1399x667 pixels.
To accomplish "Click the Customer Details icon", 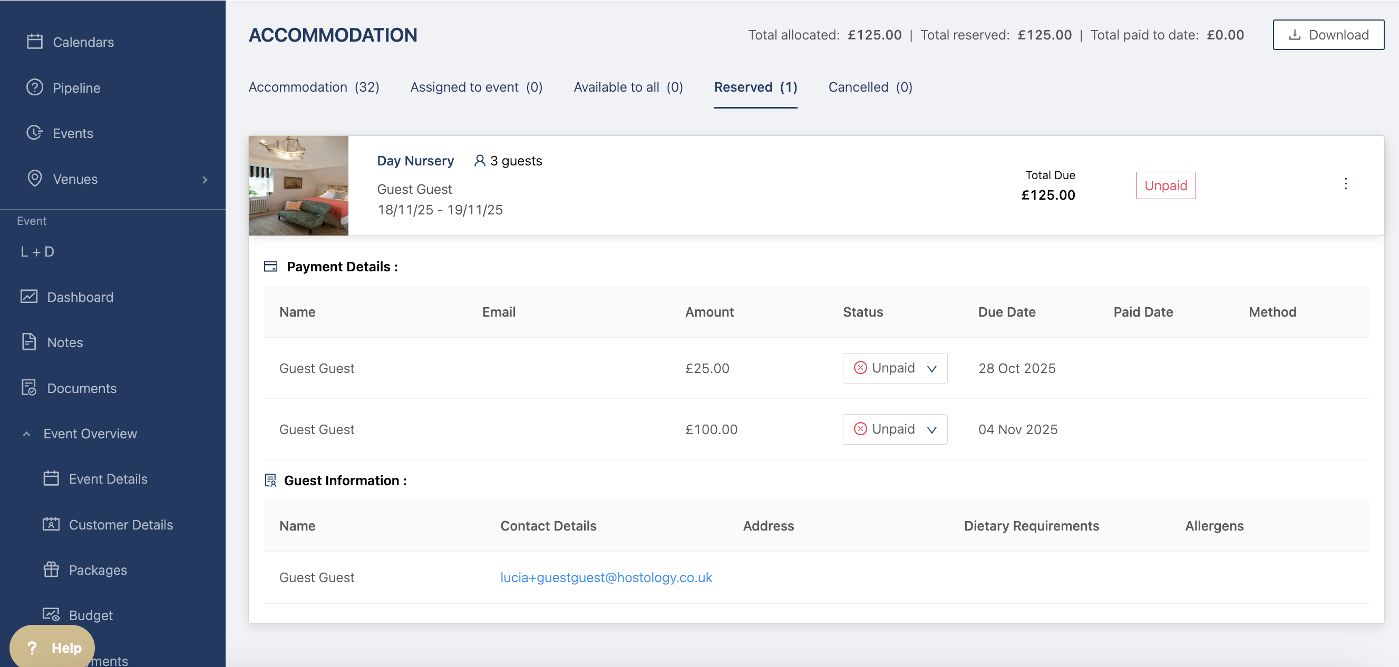I will pyautogui.click(x=51, y=524).
